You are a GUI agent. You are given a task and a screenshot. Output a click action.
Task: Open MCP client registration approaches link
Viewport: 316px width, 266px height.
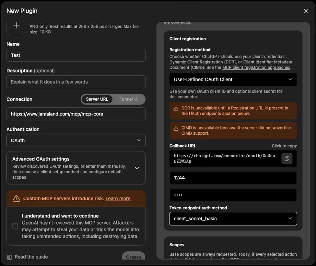click(256, 67)
